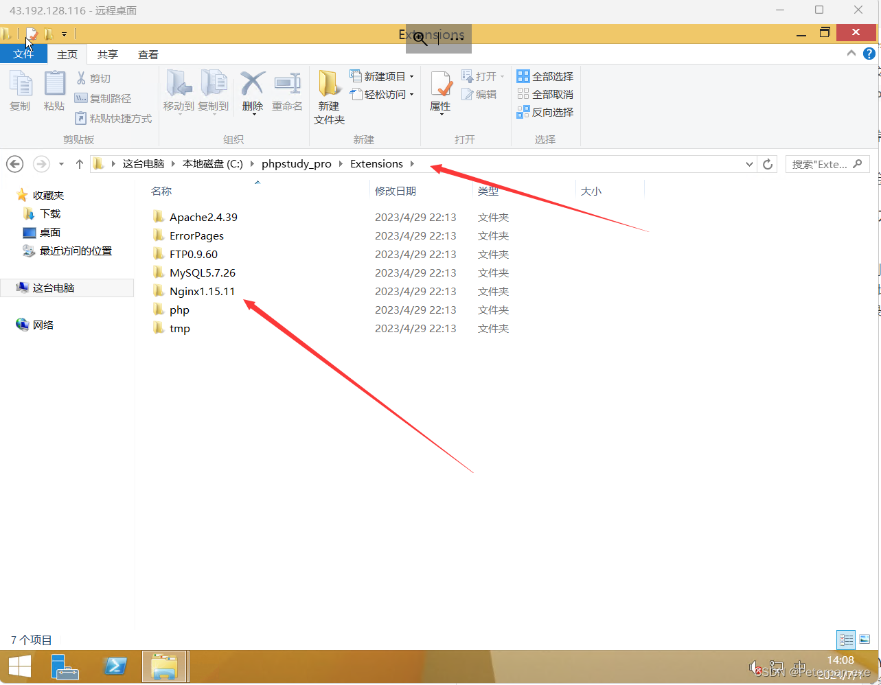Open Recent places (最近访问的位置)
This screenshot has width=881, height=685.
pos(76,251)
